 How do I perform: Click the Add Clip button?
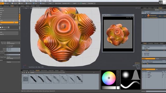pos(157,10)
